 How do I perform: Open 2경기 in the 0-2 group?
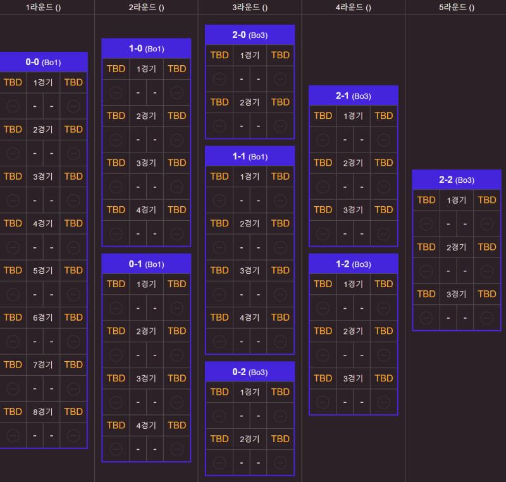coord(250,439)
